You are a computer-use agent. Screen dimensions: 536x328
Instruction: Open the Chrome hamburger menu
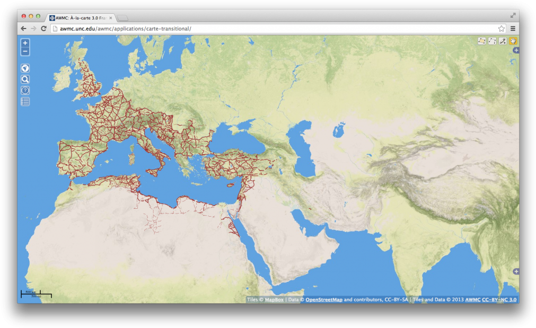click(x=513, y=29)
